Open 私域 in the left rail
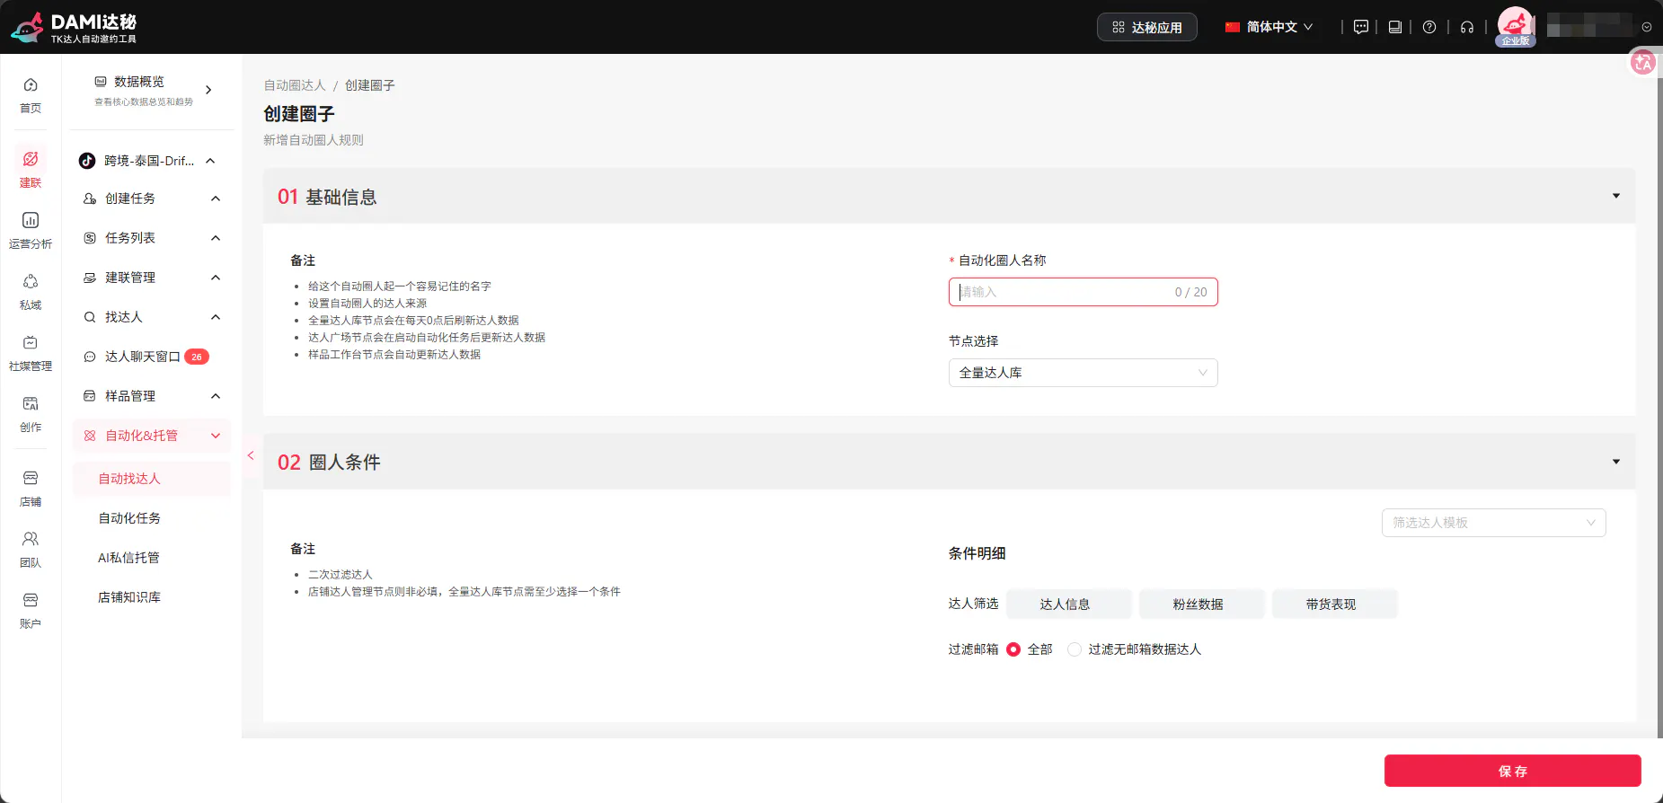 [x=31, y=292]
